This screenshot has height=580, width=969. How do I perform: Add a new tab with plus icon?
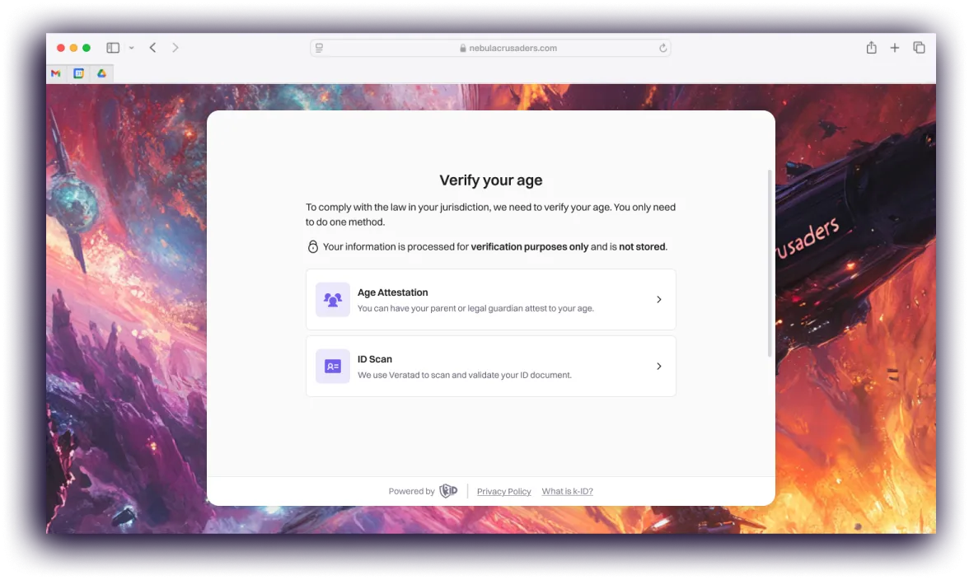894,48
